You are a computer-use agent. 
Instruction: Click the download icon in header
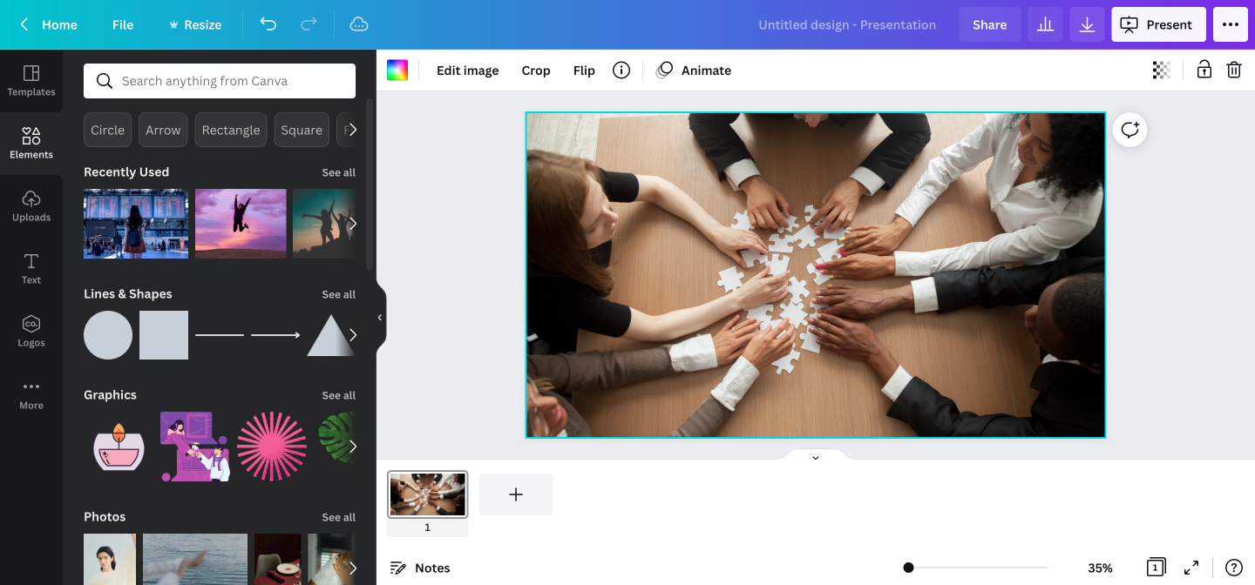pyautogui.click(x=1087, y=24)
